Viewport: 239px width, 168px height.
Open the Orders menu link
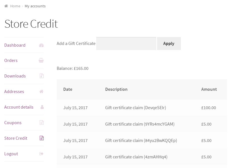click(11, 61)
